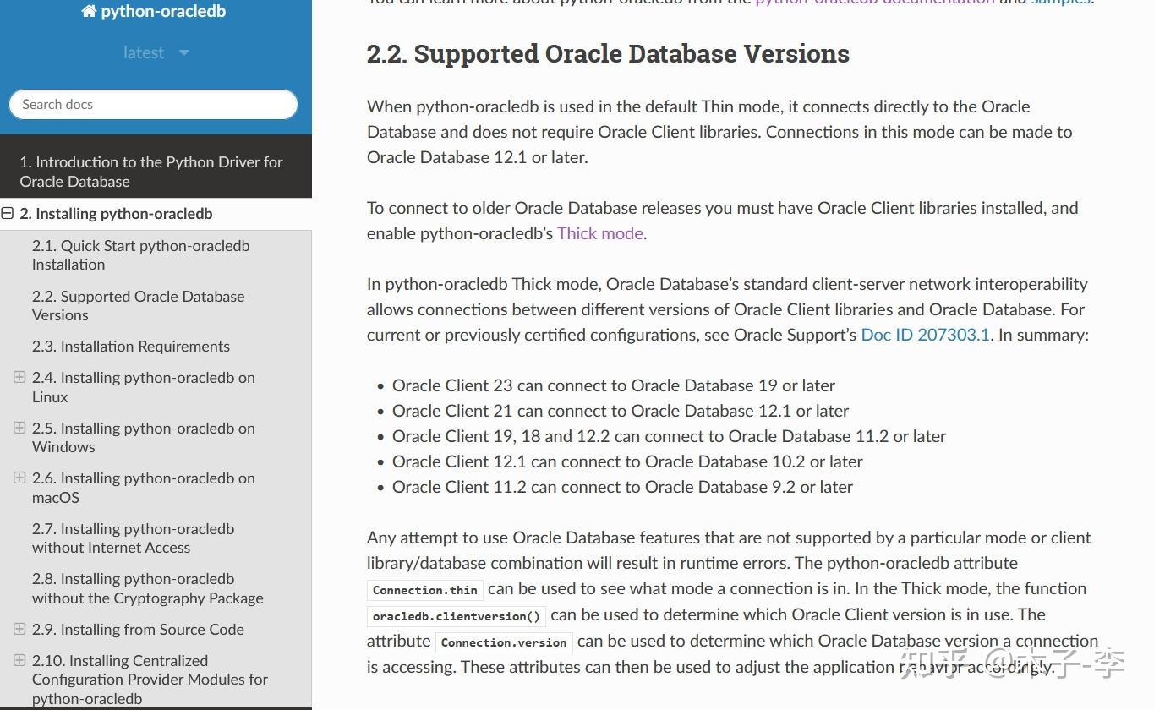Select "2.3. Installation Requirements"
This screenshot has width=1154, height=710.
(131, 346)
